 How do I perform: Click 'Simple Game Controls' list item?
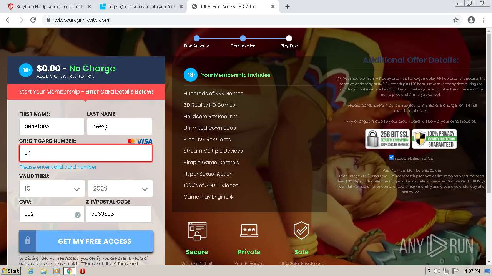pyautogui.click(x=211, y=162)
